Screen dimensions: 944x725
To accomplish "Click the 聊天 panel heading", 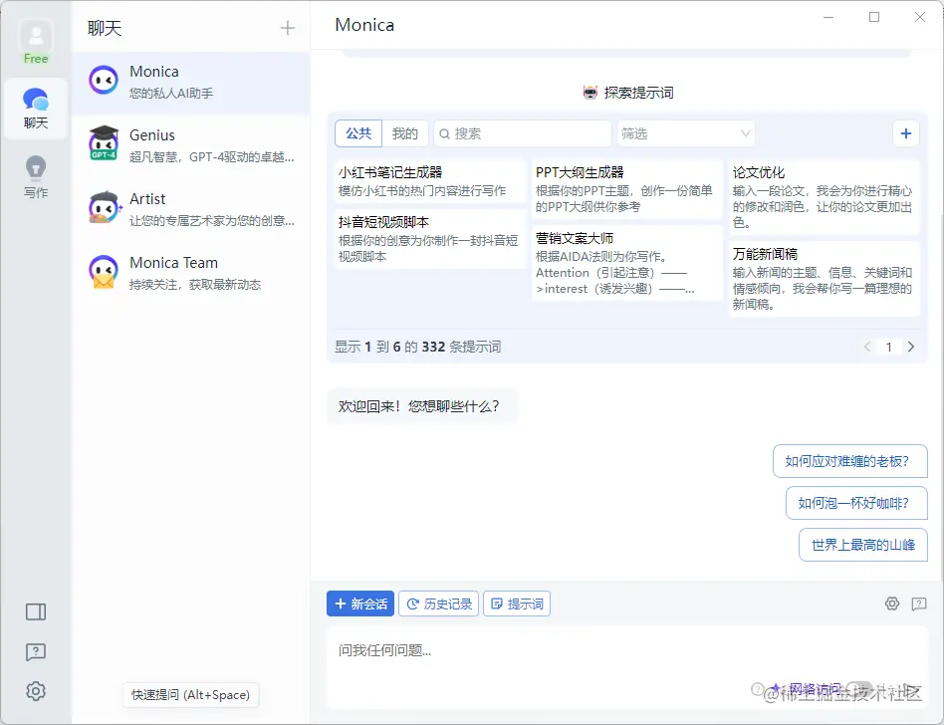I will tap(105, 28).
